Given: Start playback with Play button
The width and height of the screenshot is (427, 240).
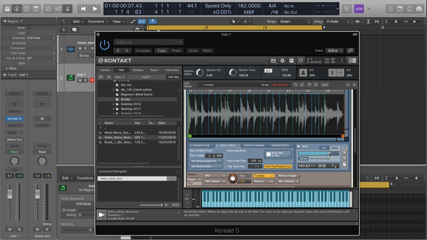Looking at the screenshot, I should (95, 9).
